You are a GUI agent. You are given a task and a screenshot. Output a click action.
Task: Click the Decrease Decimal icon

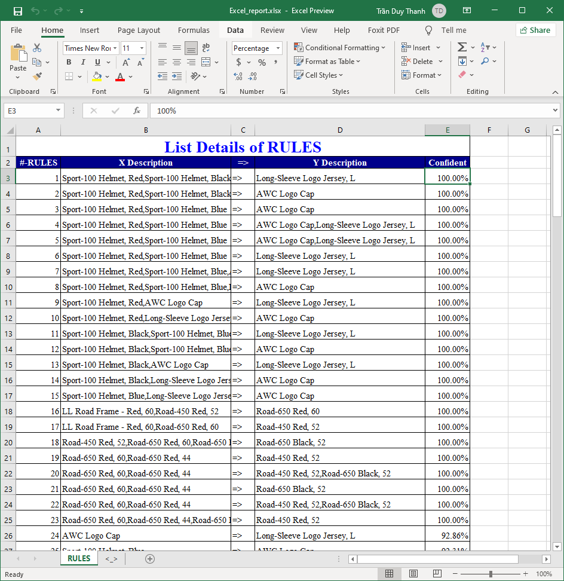pyautogui.click(x=253, y=77)
